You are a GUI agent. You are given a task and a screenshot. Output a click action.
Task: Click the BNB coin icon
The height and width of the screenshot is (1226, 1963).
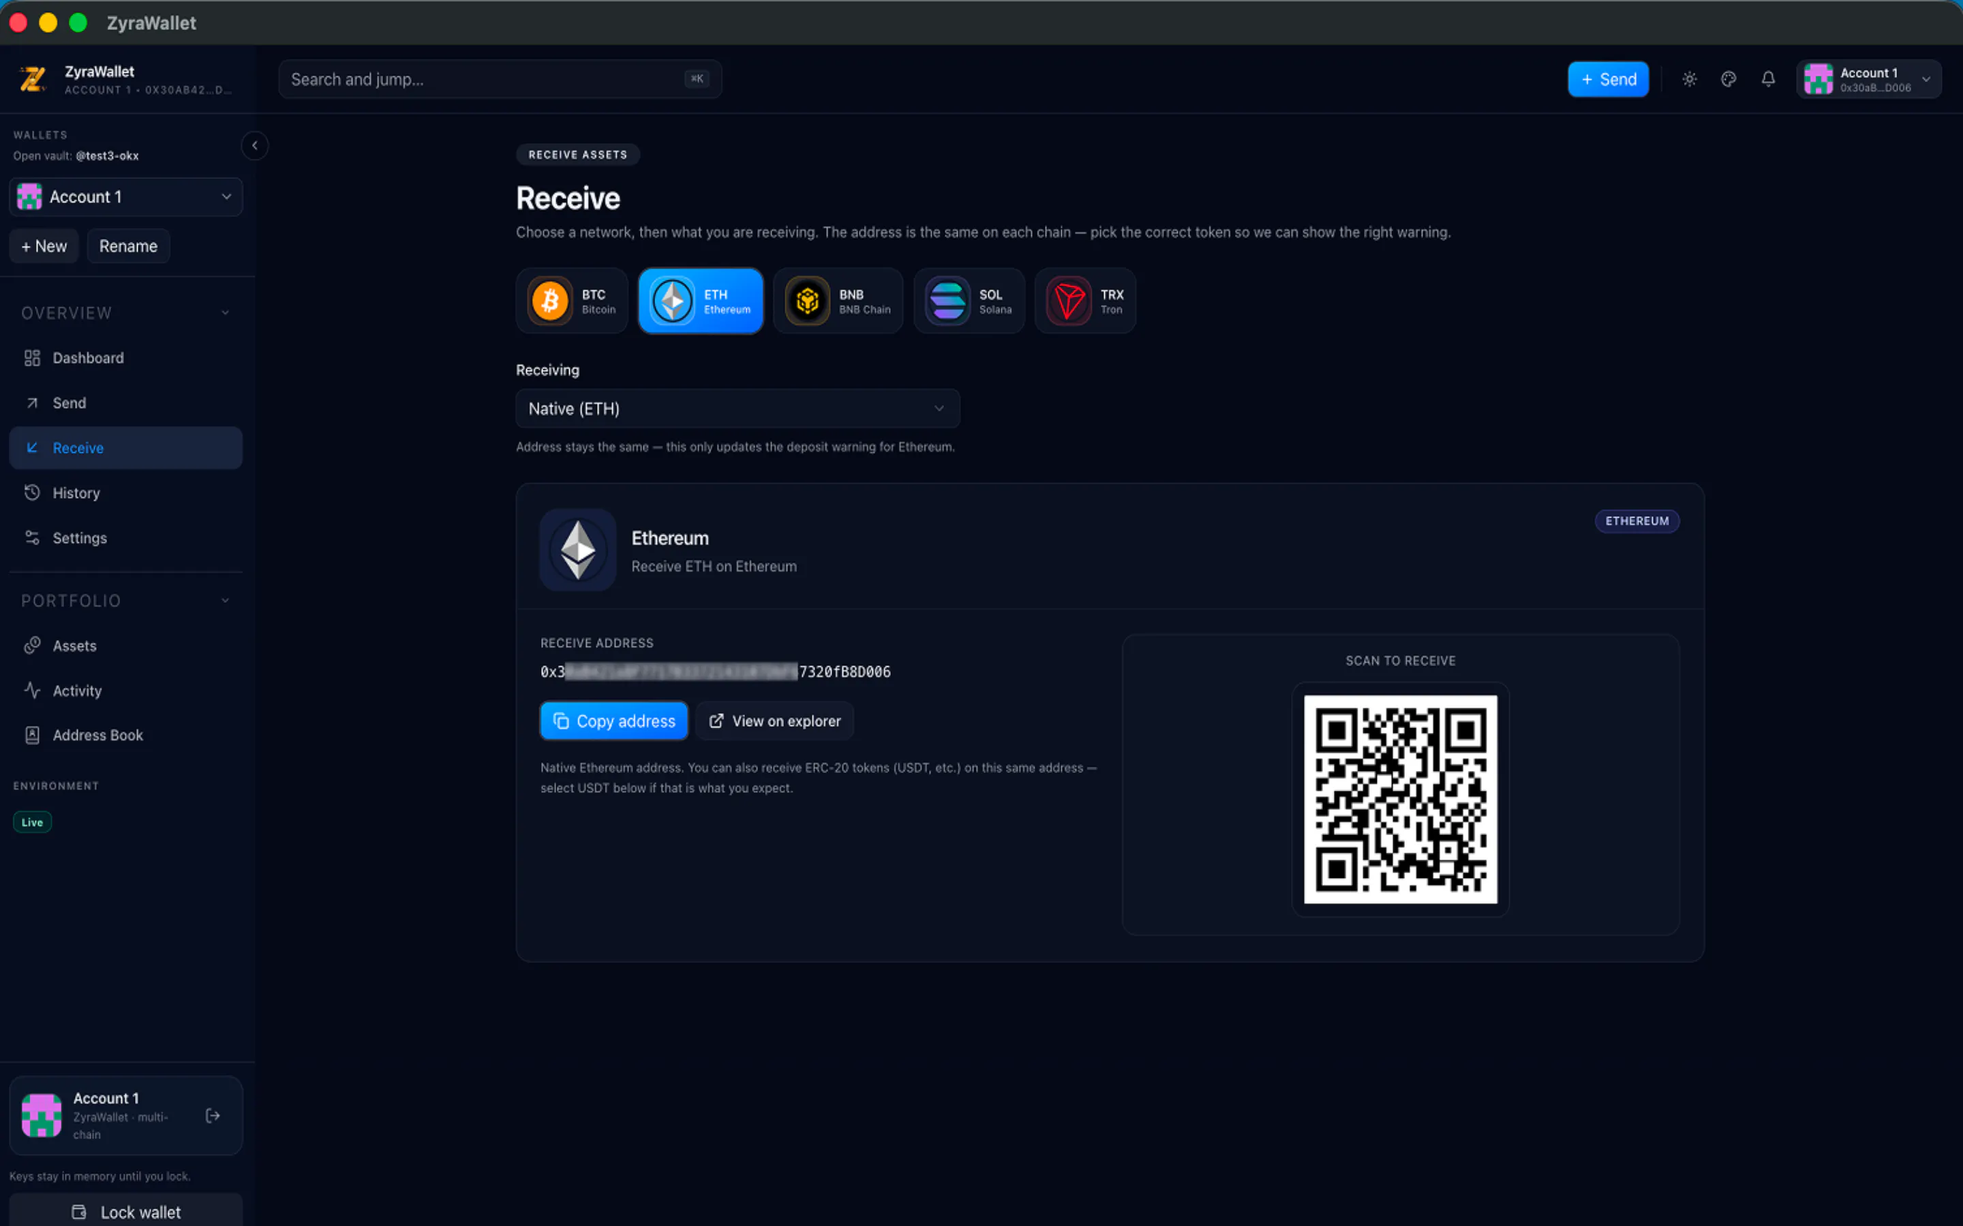(x=807, y=301)
